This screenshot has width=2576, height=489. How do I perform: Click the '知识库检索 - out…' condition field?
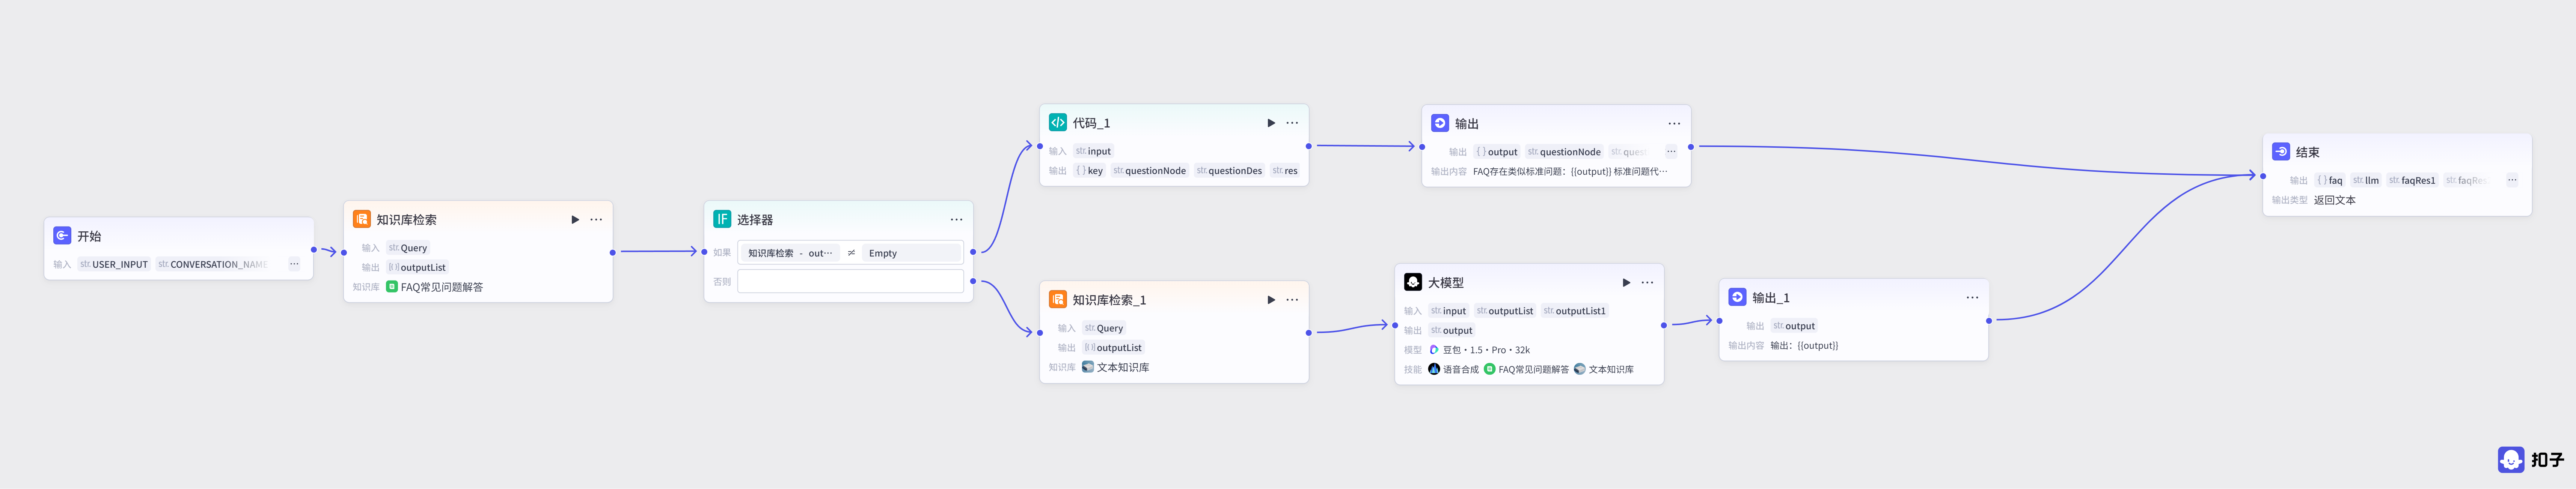[x=790, y=253]
